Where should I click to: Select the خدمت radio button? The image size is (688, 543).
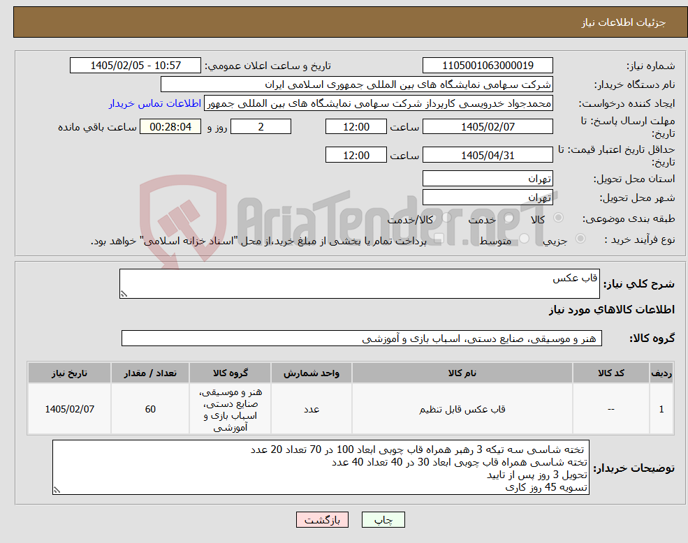(x=509, y=218)
